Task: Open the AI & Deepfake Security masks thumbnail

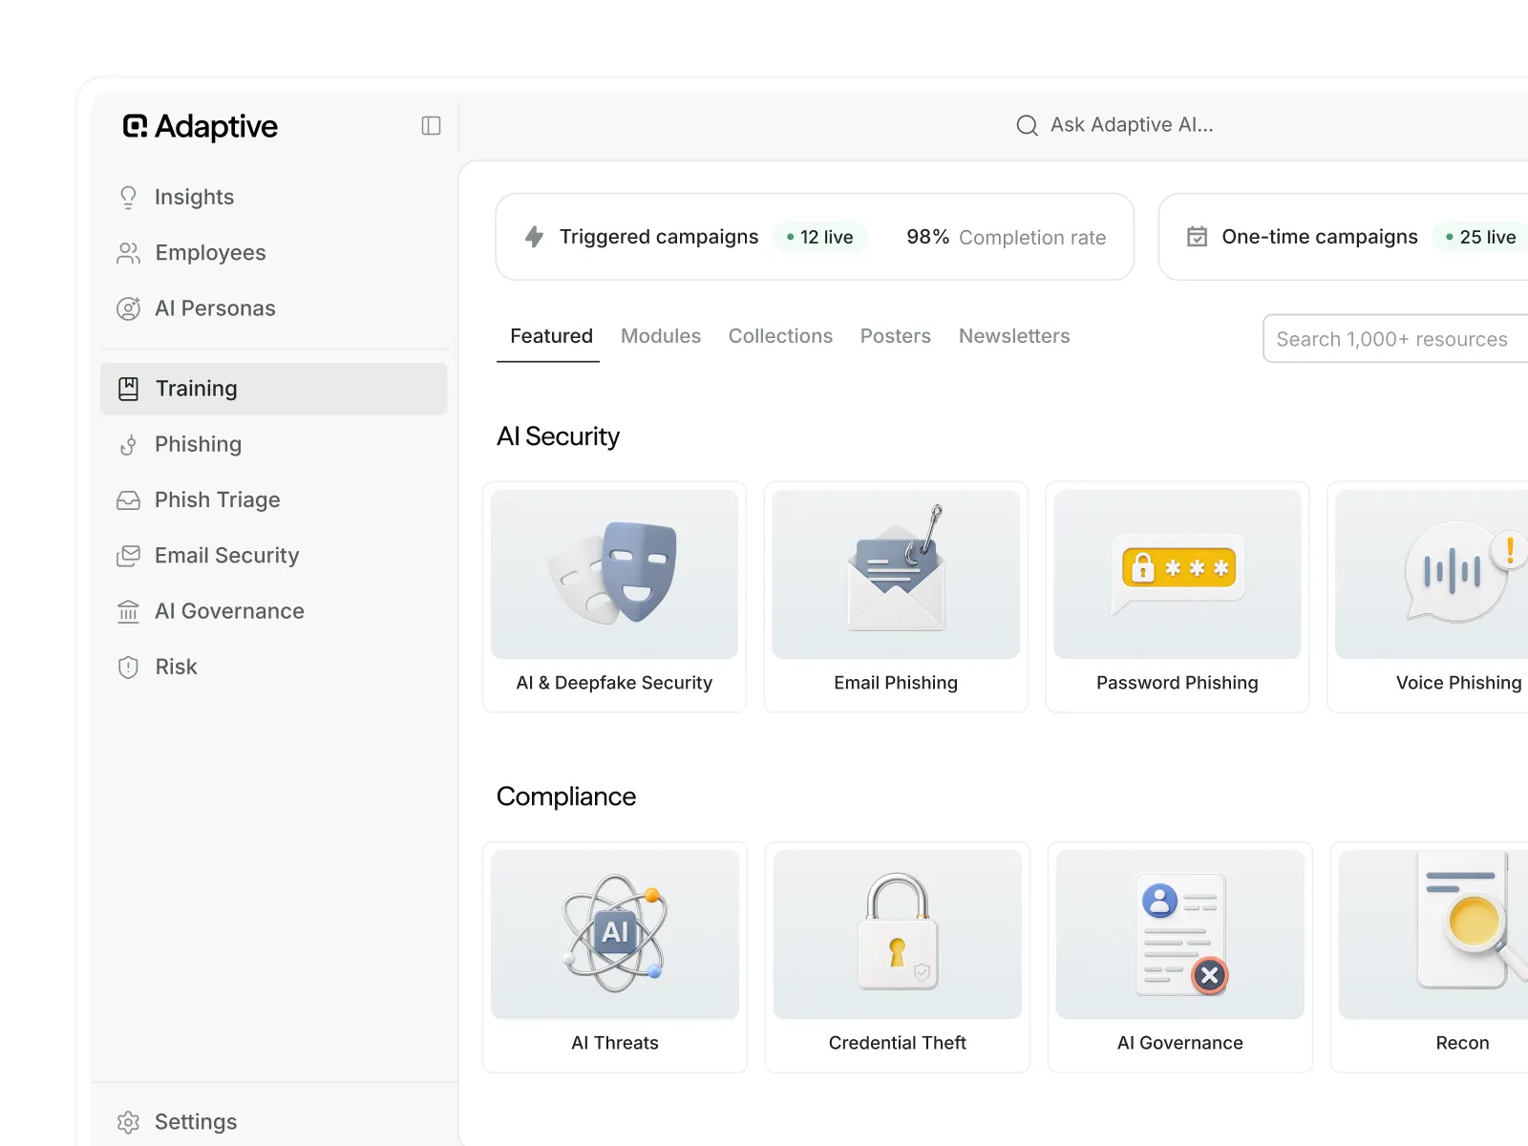Action: pyautogui.click(x=614, y=574)
